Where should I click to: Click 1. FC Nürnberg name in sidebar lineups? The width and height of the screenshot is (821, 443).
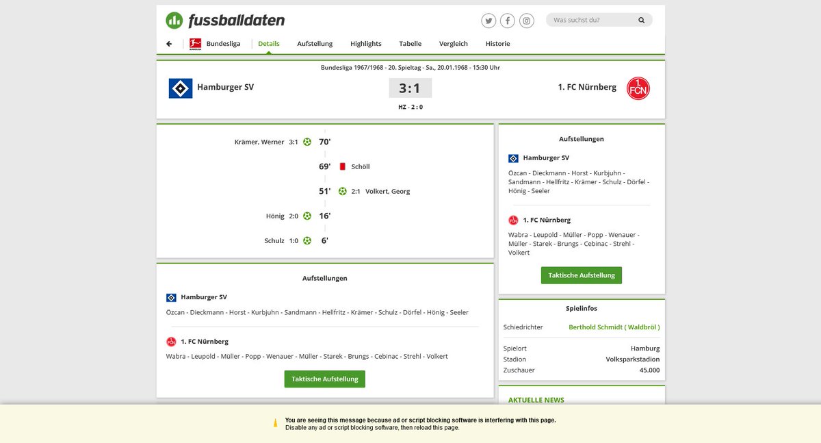(x=547, y=220)
